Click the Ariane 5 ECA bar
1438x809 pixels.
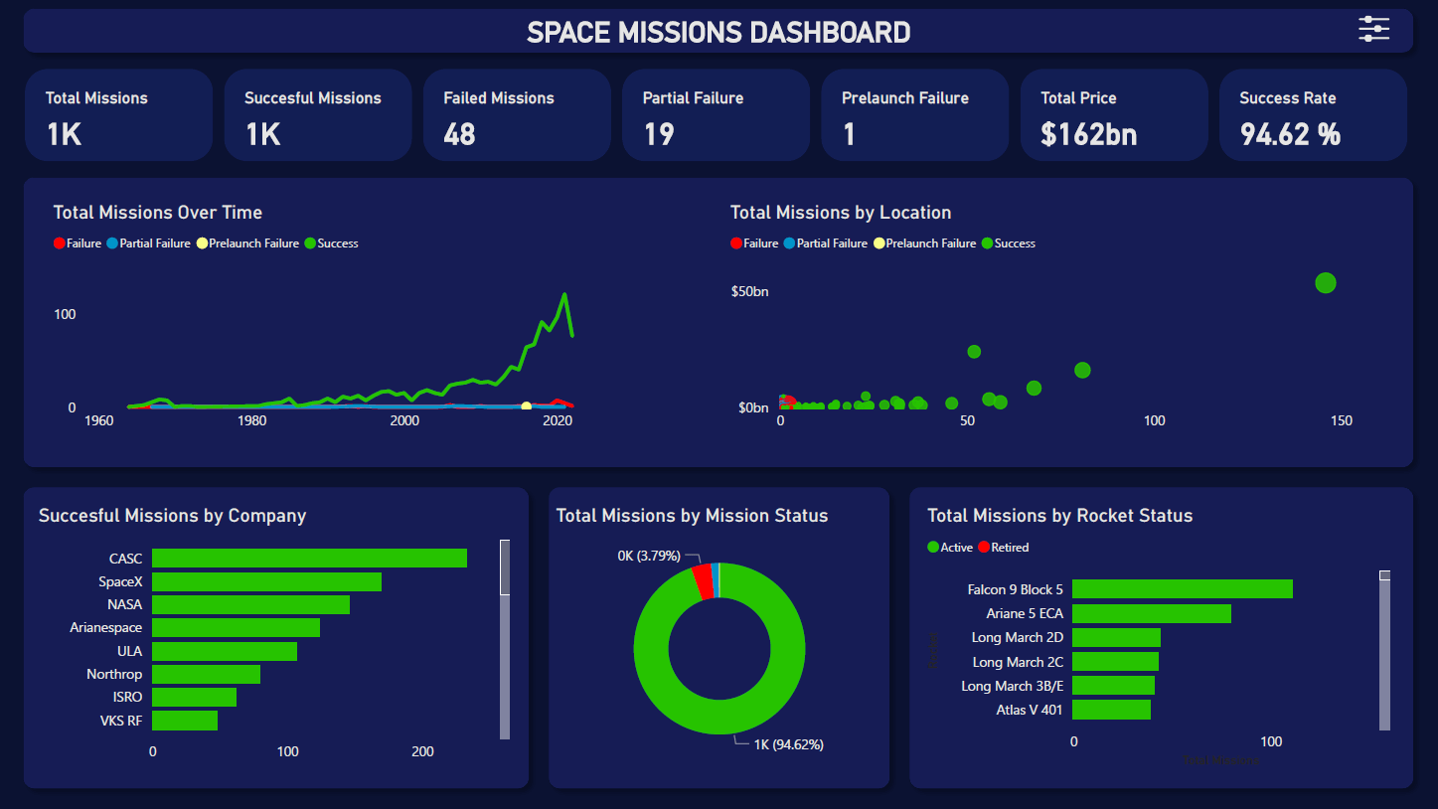click(1151, 614)
